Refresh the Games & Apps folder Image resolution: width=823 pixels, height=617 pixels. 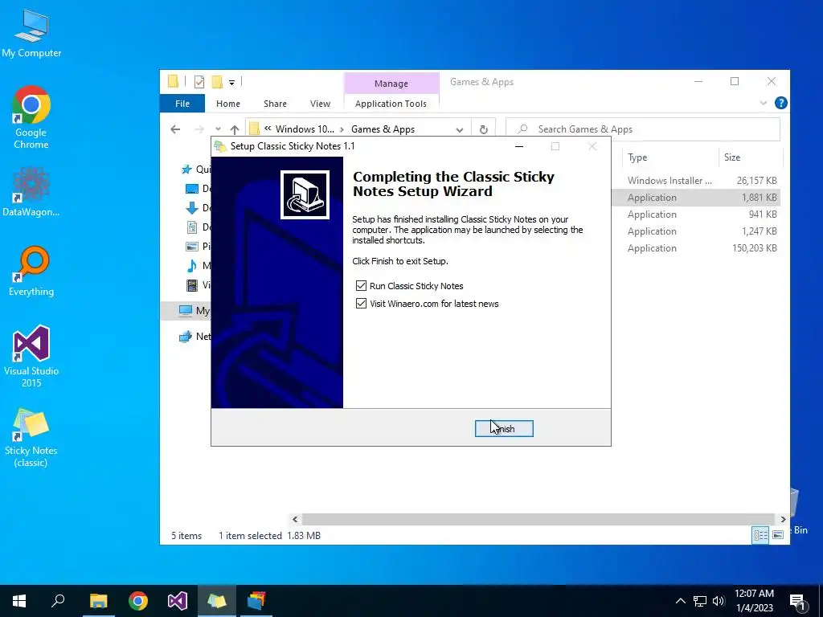pyautogui.click(x=483, y=129)
